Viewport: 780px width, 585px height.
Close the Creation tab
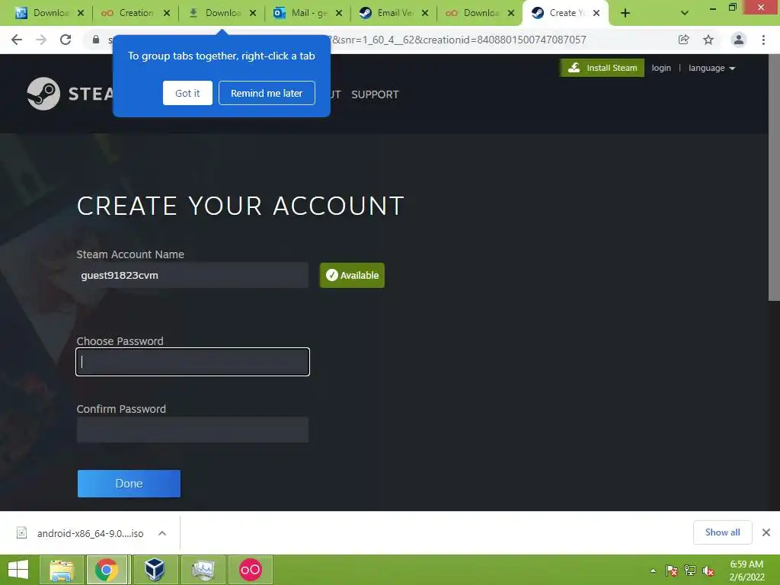coord(167,13)
